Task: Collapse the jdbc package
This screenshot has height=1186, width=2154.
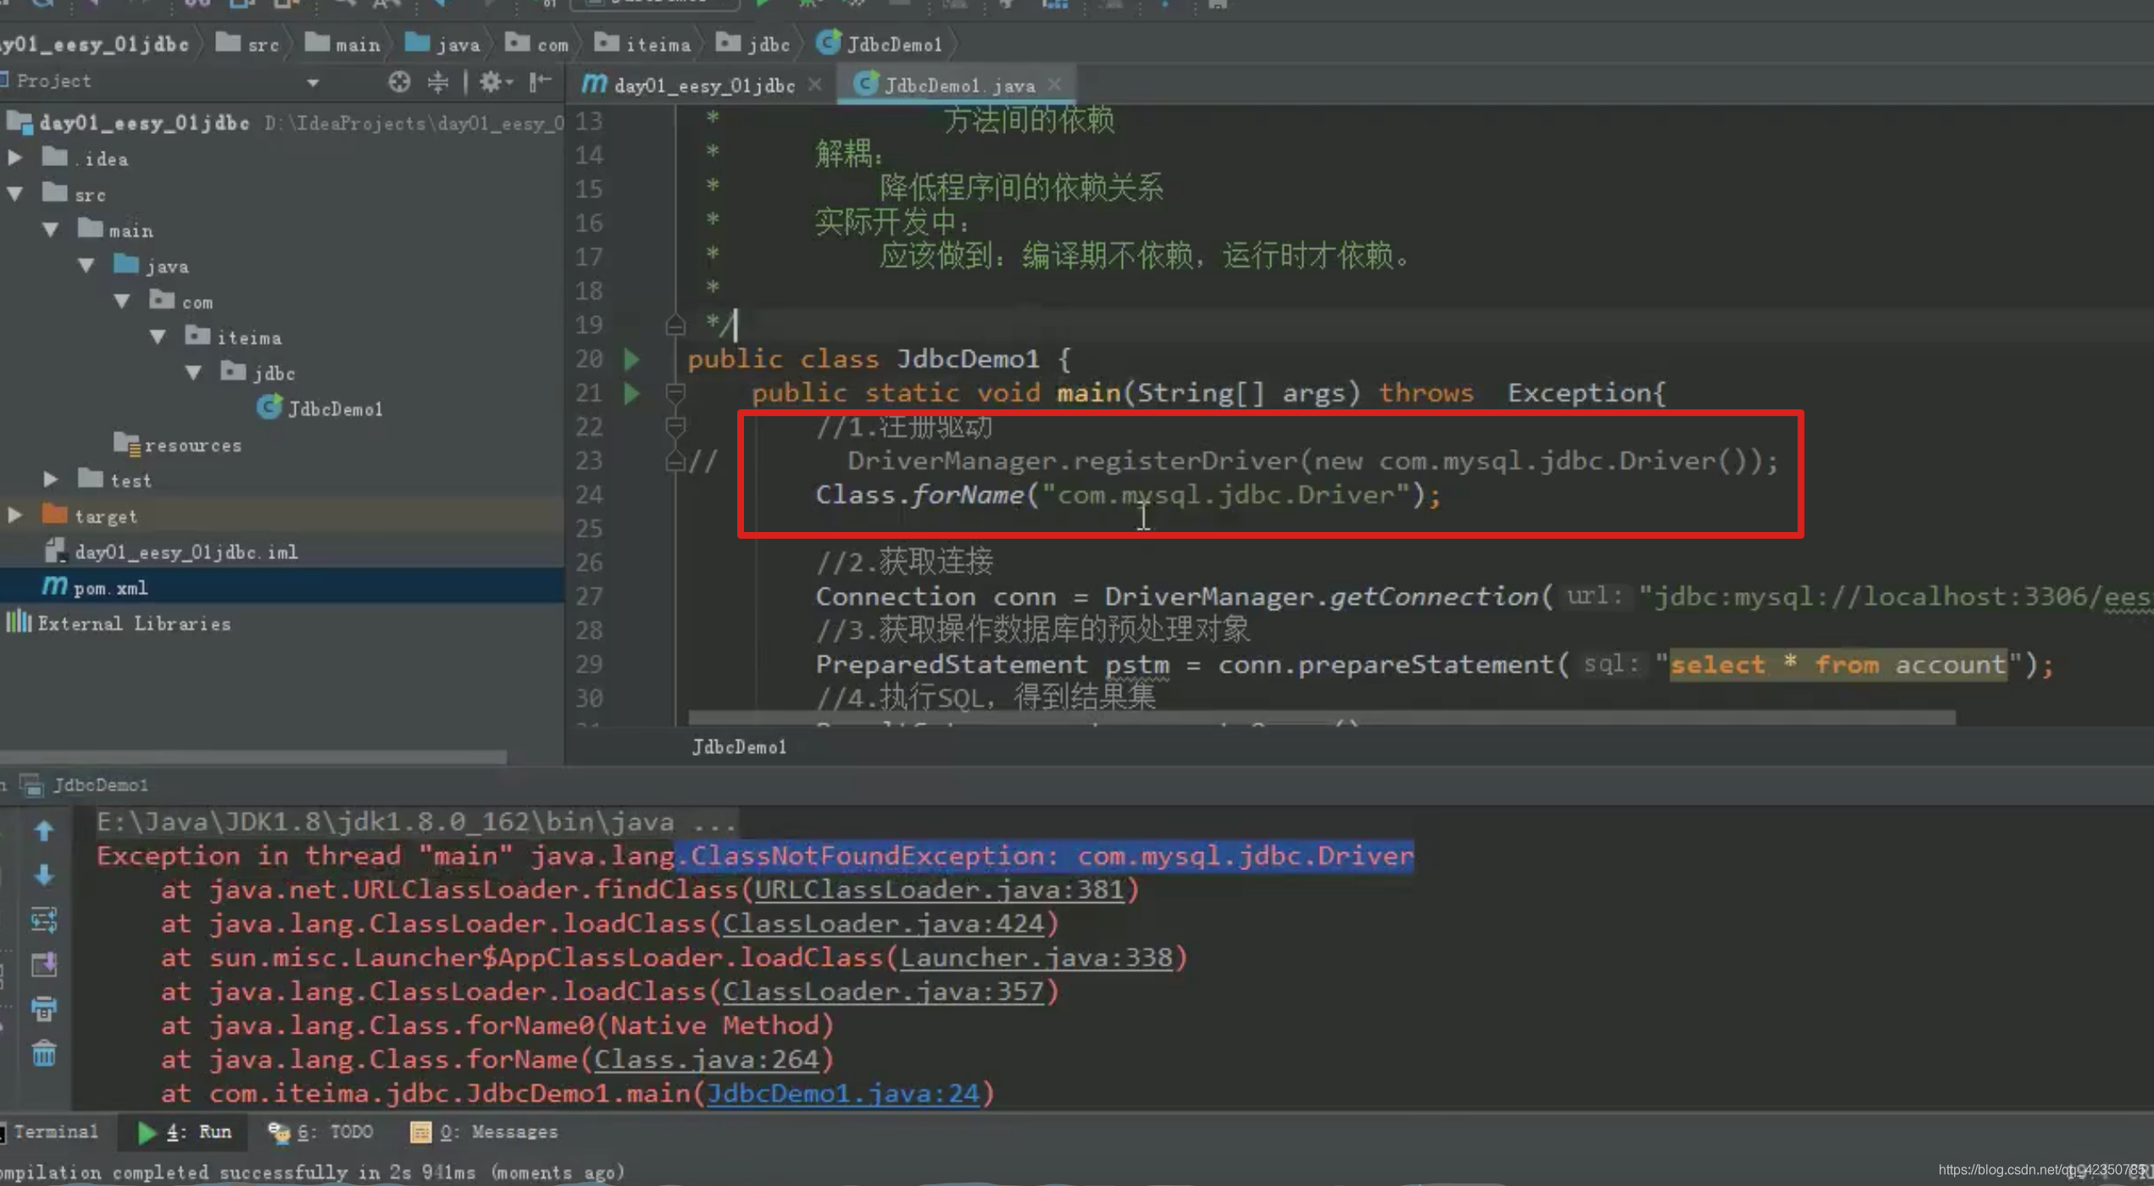Action: [x=193, y=372]
